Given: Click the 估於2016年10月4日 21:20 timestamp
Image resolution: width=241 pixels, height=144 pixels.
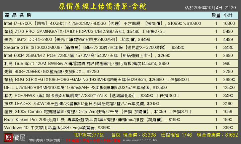Looking at the screenshot, I should 210,8.
